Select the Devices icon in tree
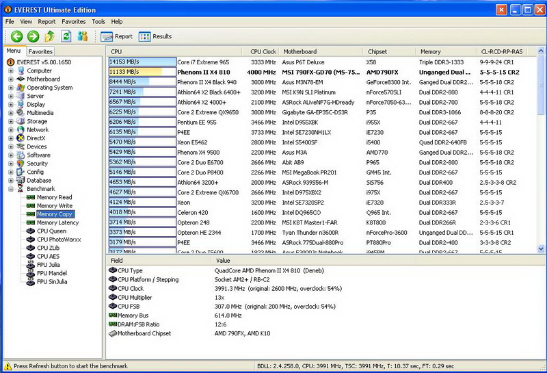 (21, 146)
